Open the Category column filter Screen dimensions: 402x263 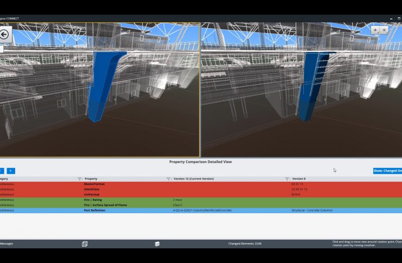[80, 179]
